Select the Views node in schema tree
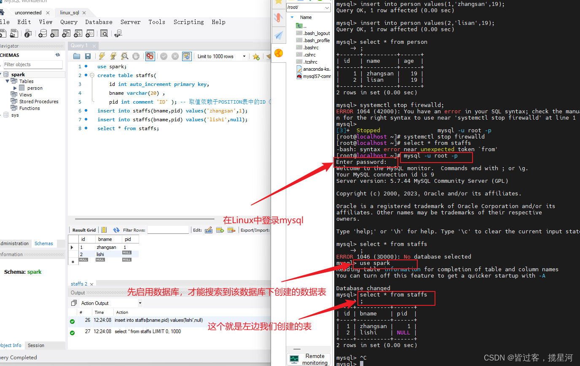 (x=25, y=95)
